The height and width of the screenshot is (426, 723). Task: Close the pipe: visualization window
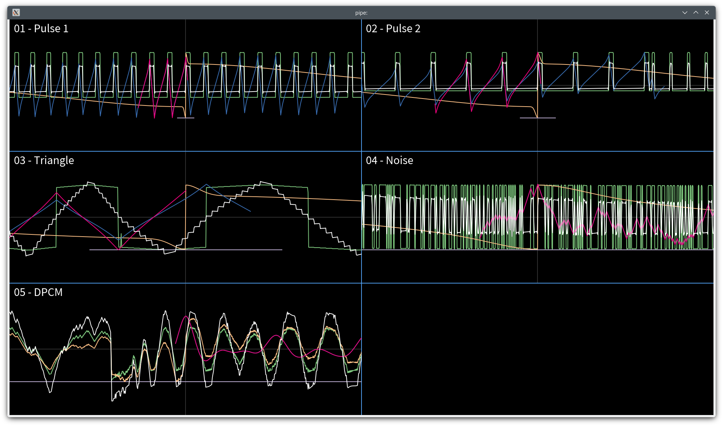click(x=707, y=12)
